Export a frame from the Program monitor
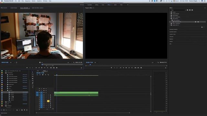This screenshot has width=207, height=116. tap(141, 68)
